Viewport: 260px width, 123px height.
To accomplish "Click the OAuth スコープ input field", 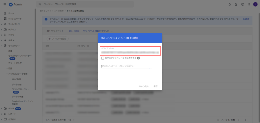I will (x=126, y=66).
